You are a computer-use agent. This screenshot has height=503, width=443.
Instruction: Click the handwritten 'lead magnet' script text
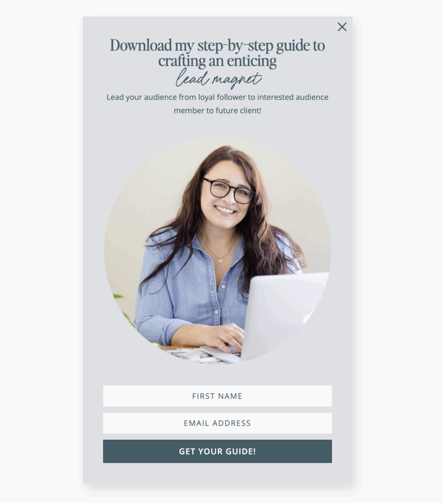coord(219,78)
